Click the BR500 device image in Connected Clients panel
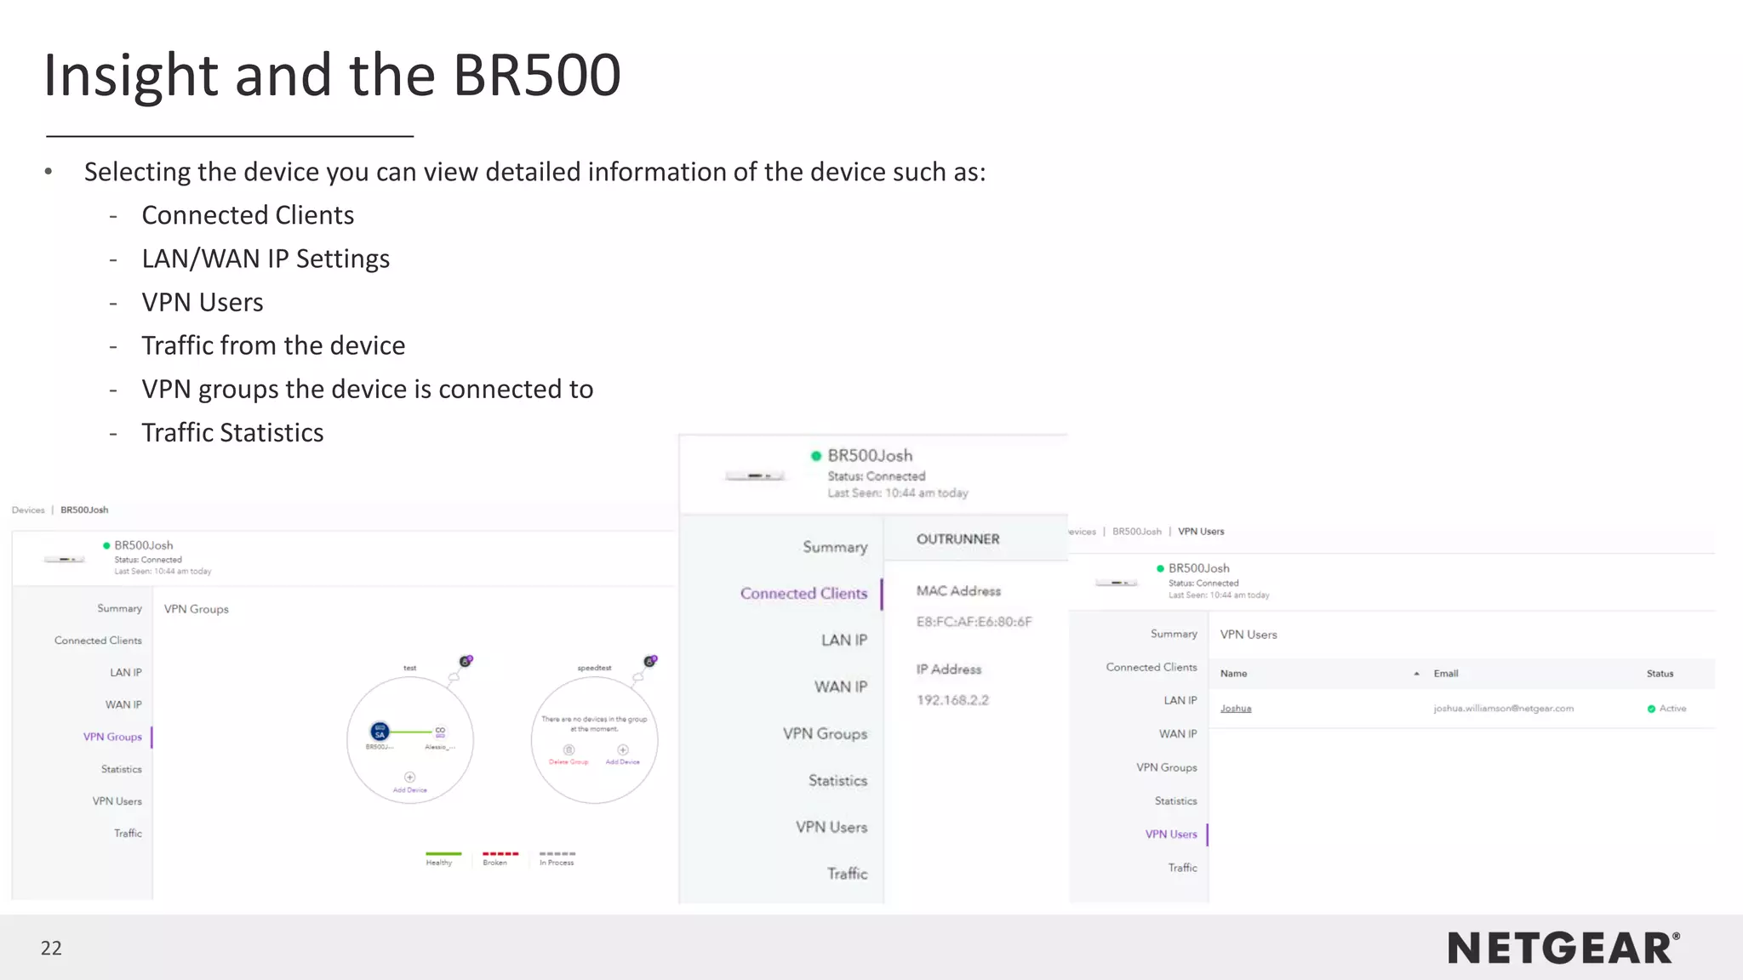 [754, 476]
